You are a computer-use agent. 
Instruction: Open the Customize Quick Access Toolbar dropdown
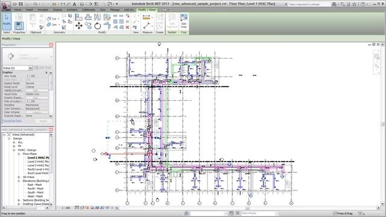(x=117, y=4)
